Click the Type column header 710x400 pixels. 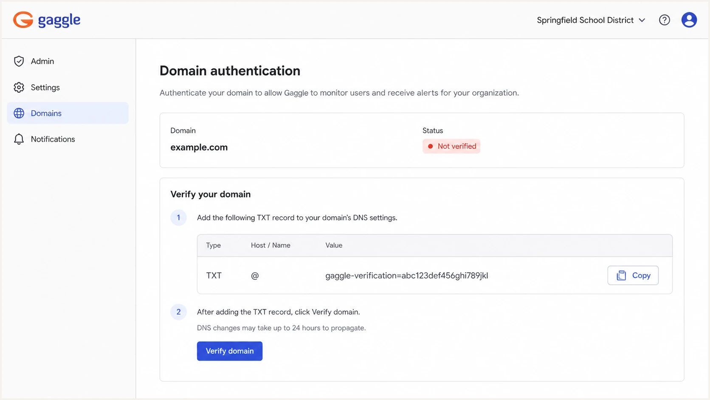213,245
